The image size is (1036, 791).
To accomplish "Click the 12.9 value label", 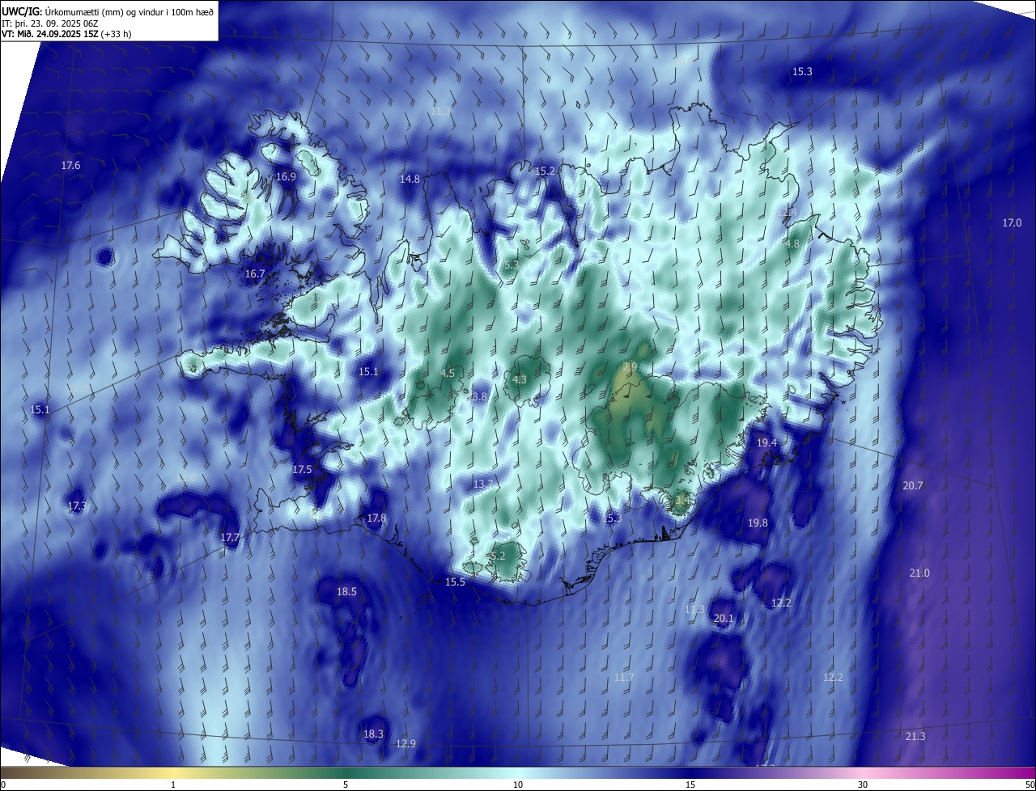I will point(405,744).
